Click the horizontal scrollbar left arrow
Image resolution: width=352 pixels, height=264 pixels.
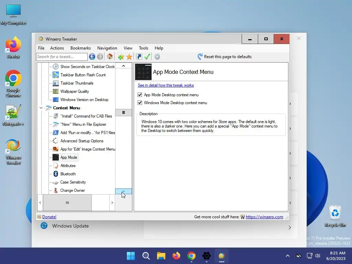pyautogui.click(x=40, y=203)
